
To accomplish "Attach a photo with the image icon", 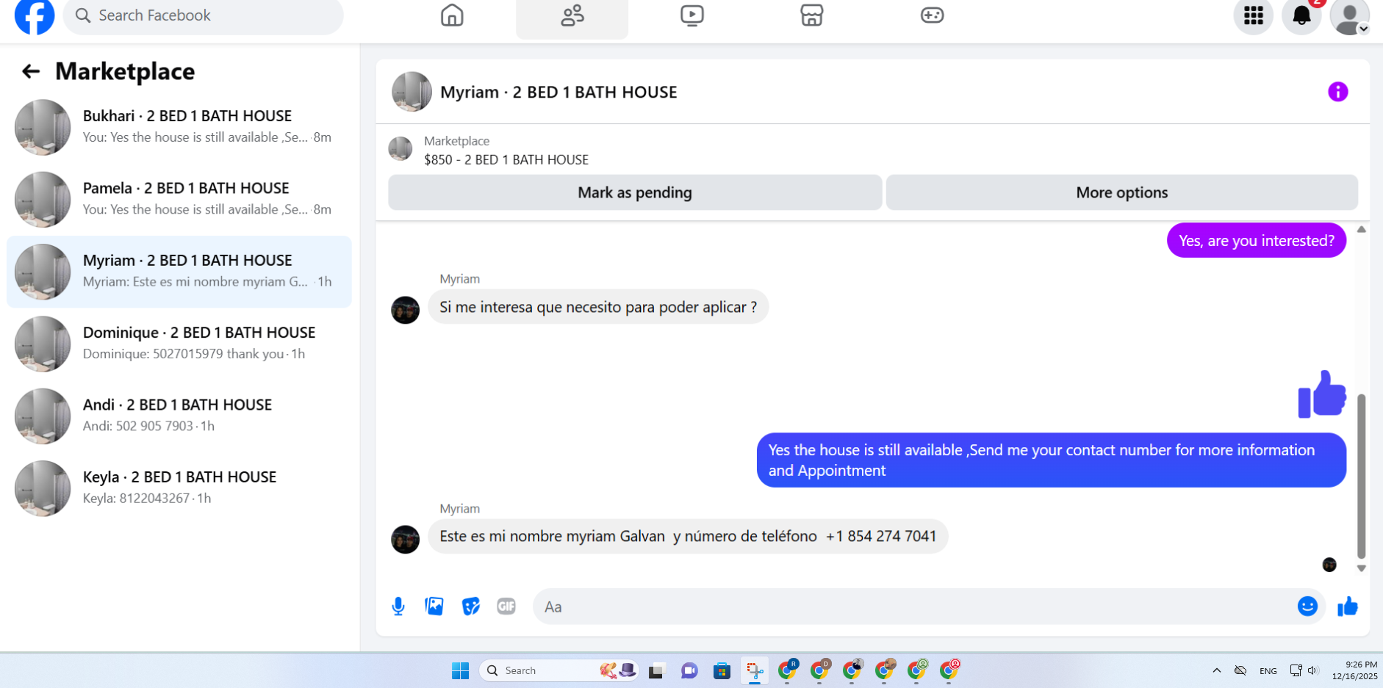I will [x=434, y=606].
